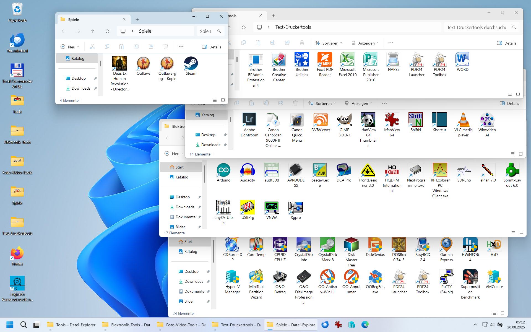531x332 pixels.
Task: Add a new tab in the Spiele window
Action: 137,19
